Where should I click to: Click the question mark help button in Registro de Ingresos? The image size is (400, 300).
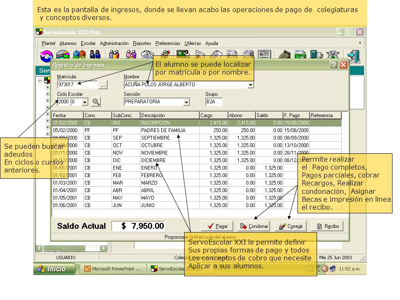click(x=334, y=65)
